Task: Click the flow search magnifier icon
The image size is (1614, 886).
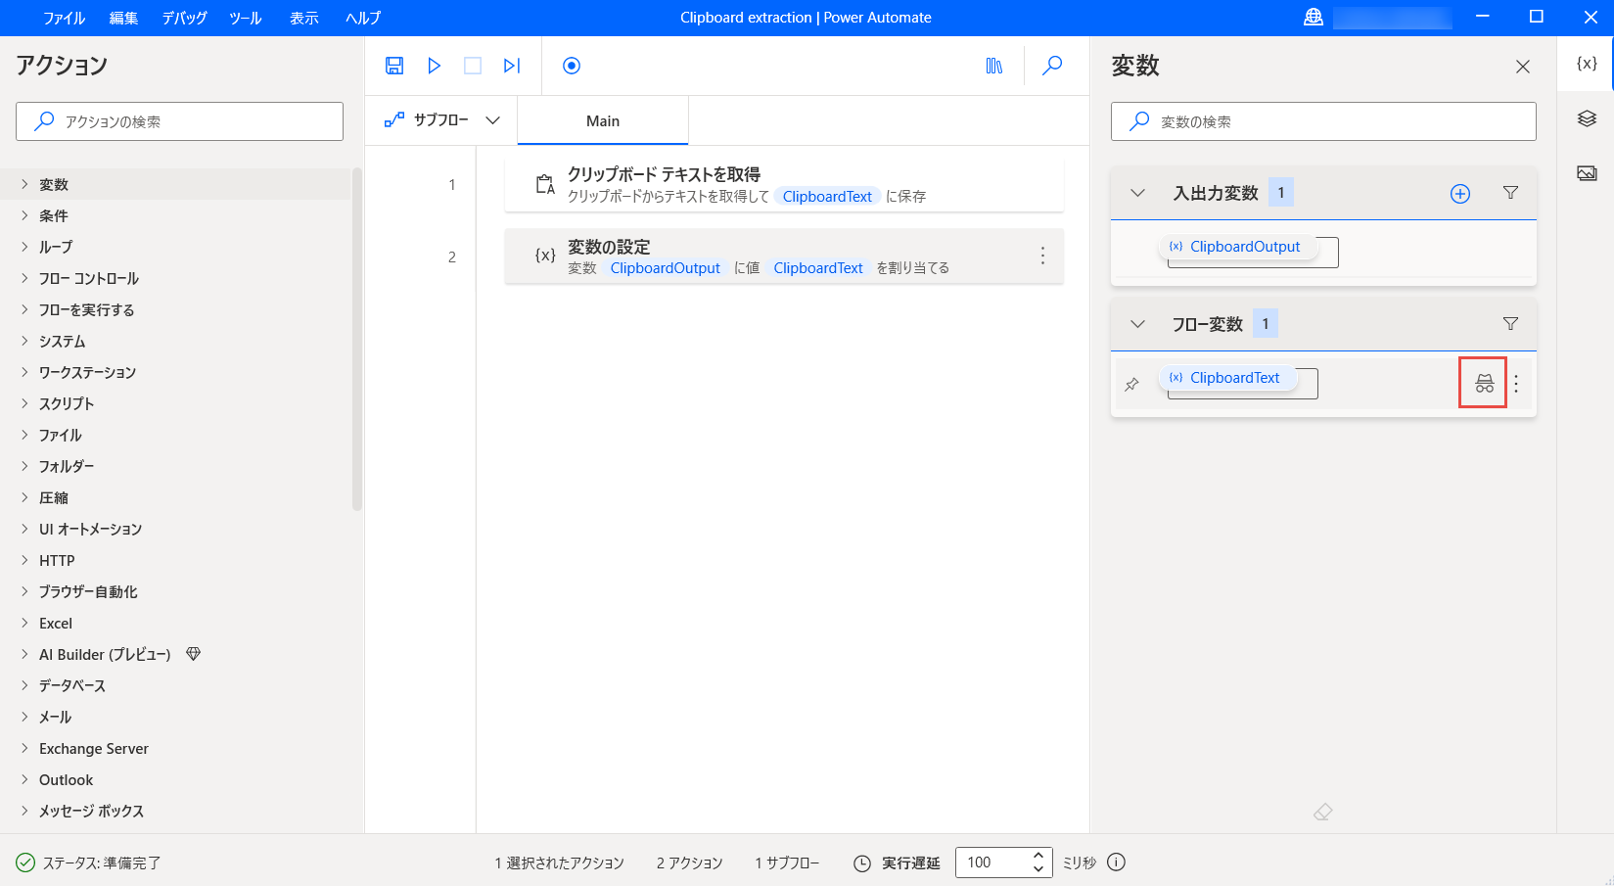Action: [x=1052, y=66]
